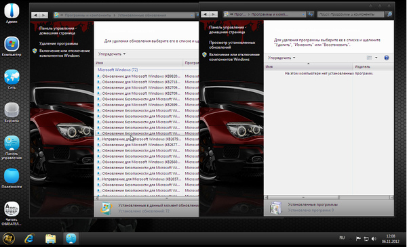Click Установленные обновления breadcrumb
This screenshot has height=247, width=407.
tap(142, 16)
